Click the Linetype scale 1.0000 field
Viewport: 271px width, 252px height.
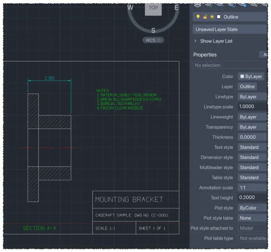252,106
